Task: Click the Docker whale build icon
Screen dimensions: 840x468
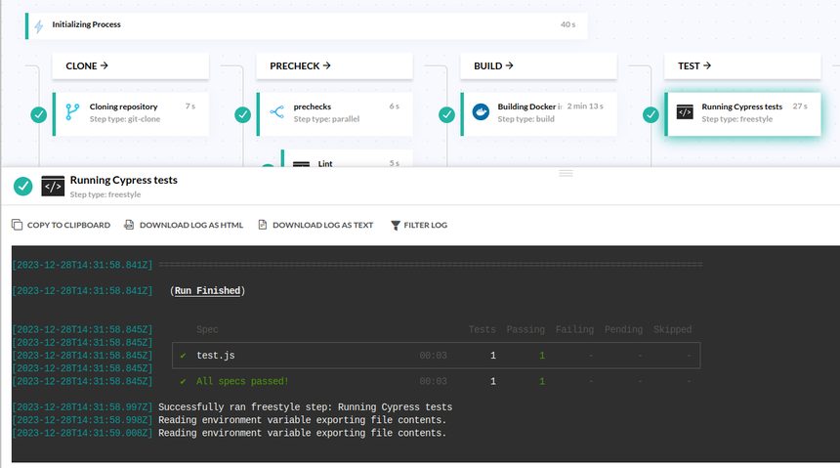Action: click(480, 112)
